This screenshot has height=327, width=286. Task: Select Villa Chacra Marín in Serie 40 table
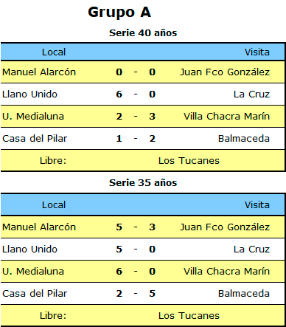point(226,117)
